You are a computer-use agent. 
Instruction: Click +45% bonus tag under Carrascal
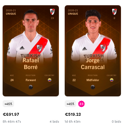(x=70, y=104)
